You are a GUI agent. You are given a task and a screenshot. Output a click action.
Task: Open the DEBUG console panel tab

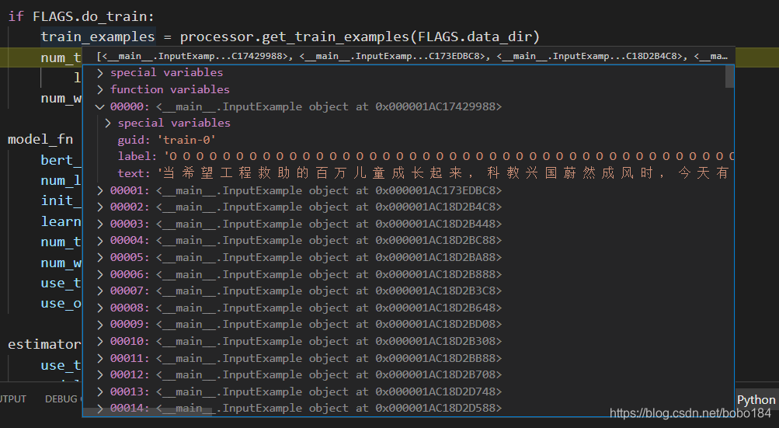[61, 398]
